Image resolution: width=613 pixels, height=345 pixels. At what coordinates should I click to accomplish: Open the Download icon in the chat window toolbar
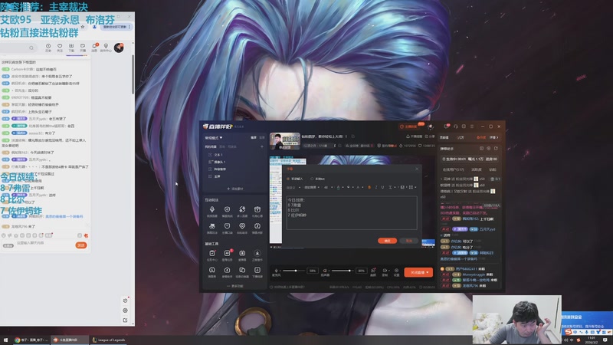coord(71,47)
